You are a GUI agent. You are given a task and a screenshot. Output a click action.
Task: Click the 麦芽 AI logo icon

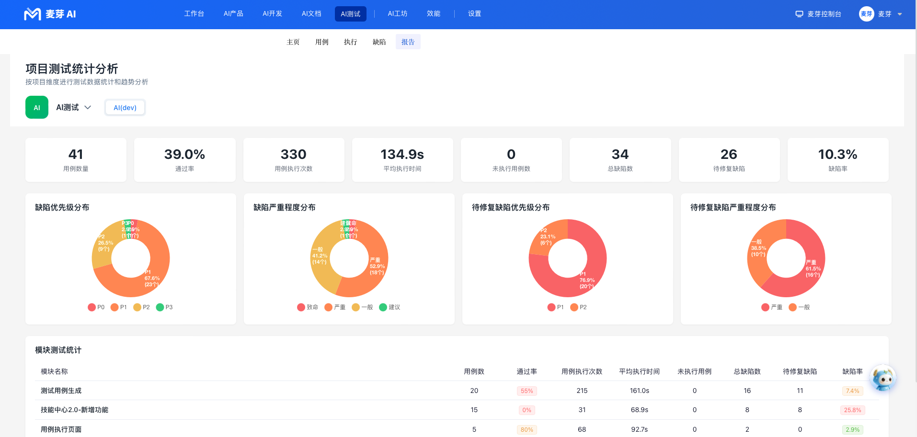point(33,14)
